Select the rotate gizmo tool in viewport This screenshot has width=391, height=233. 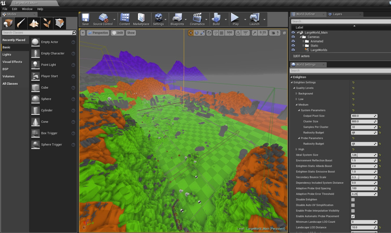click(197, 33)
